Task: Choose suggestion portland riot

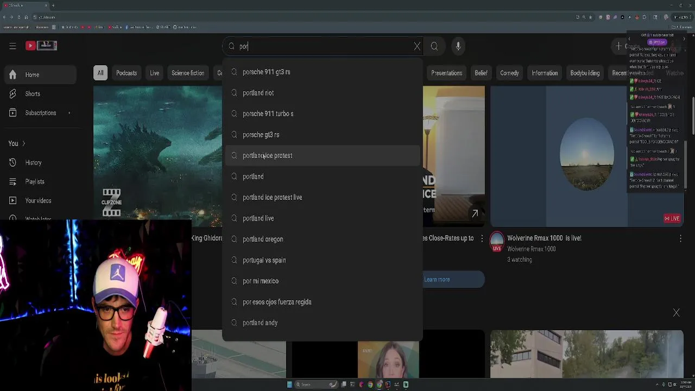Action: point(323,93)
